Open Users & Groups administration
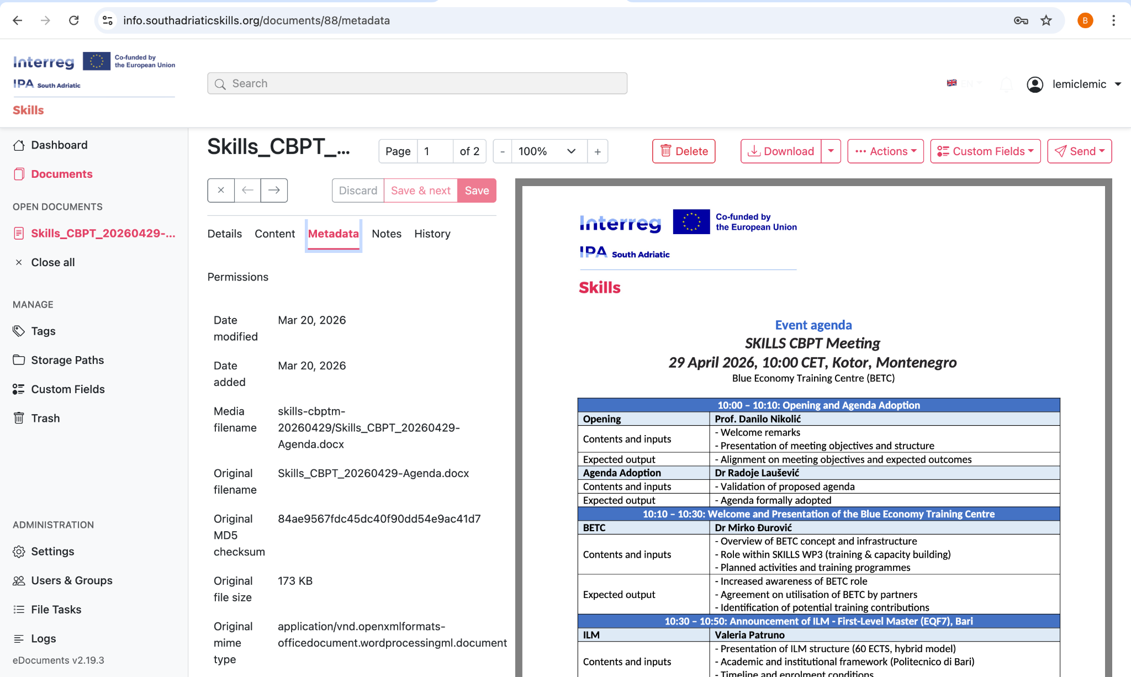Screen dimensions: 1131x677 click(72, 580)
